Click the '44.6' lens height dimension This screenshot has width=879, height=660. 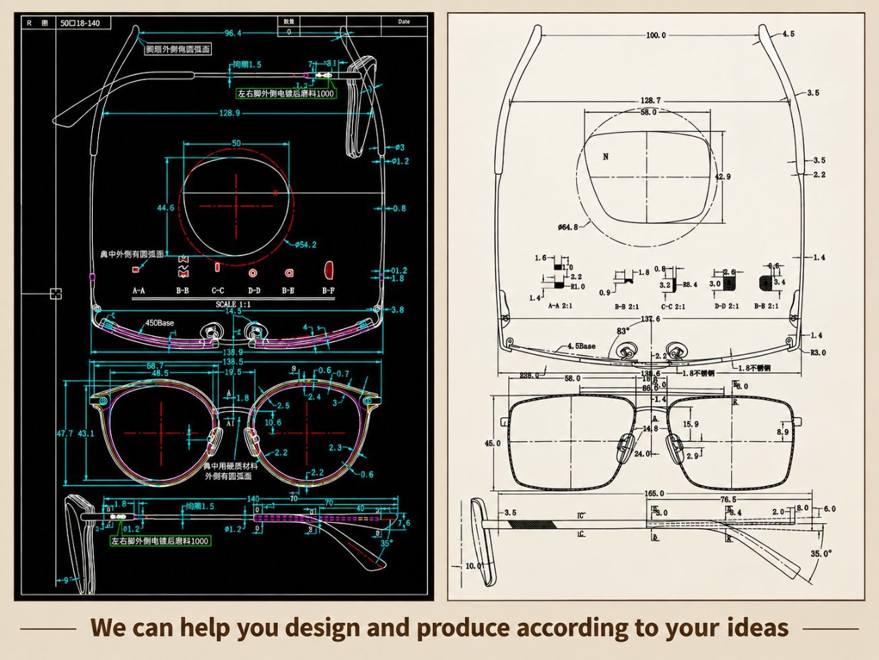pyautogui.click(x=166, y=208)
